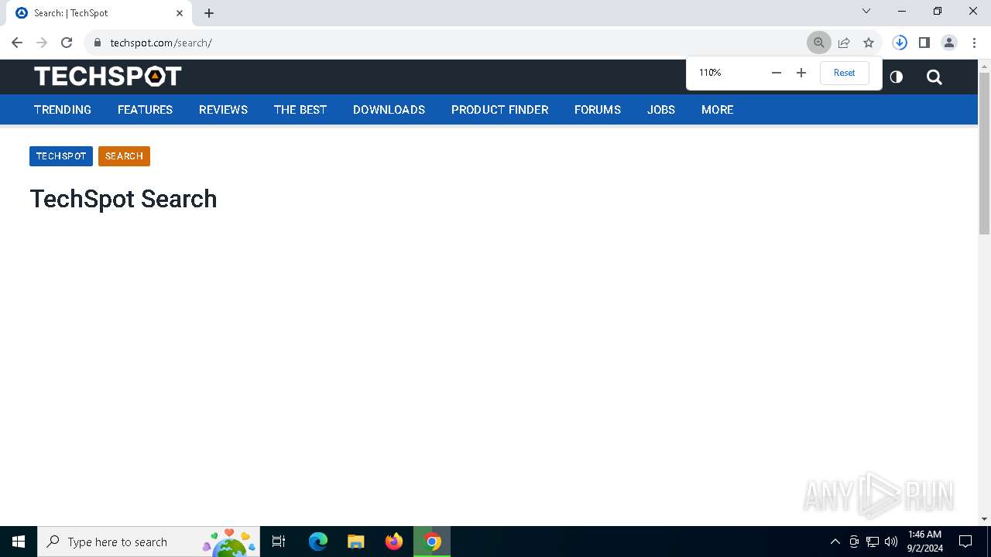This screenshot has height=557, width=991.
Task: Open The Best section
Action: pos(300,110)
